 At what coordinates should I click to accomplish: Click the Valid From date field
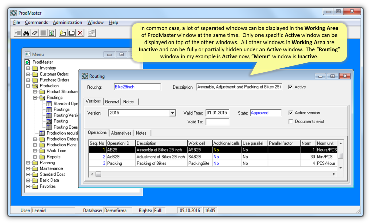pyautogui.click(x=217, y=113)
